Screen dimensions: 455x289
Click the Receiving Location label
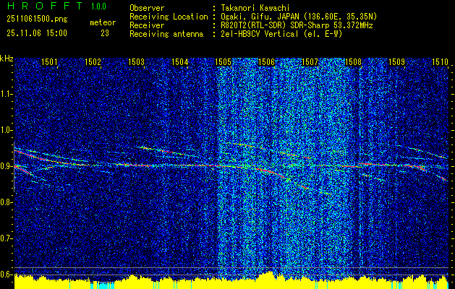coord(169,17)
